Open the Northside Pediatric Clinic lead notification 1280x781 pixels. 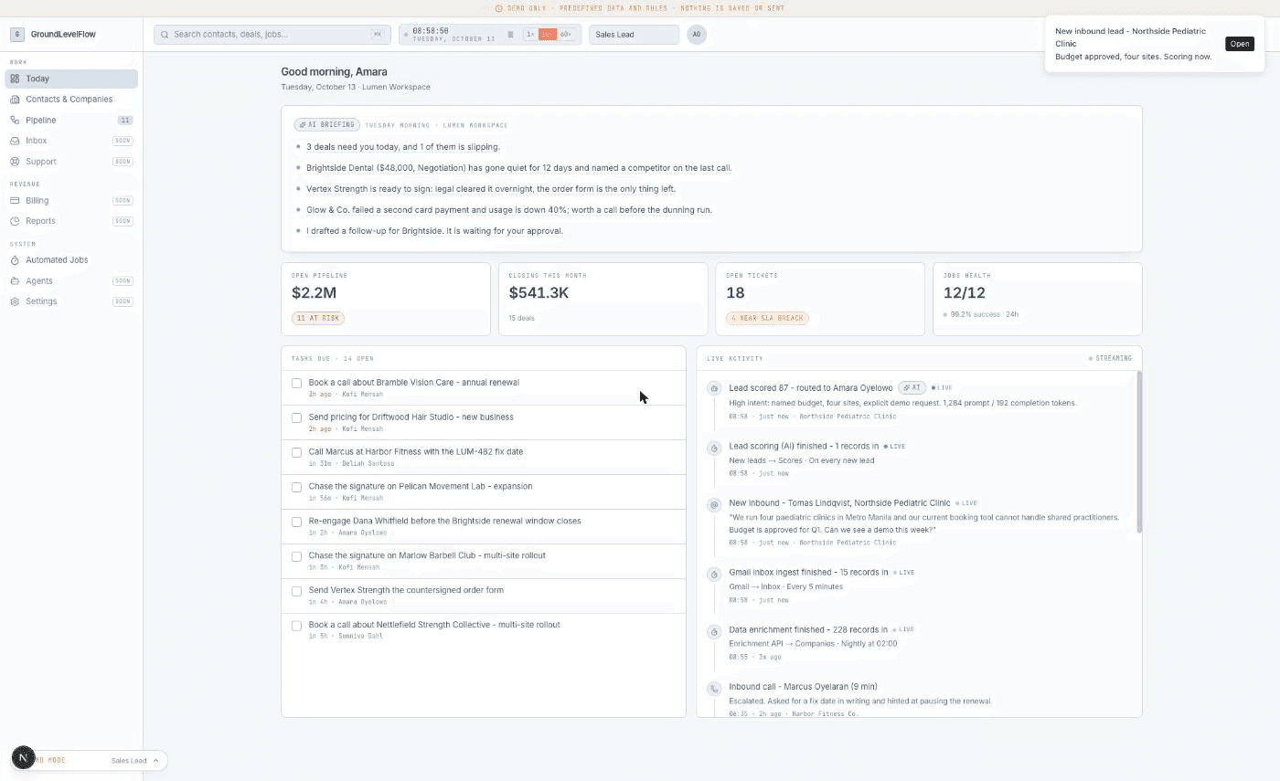[x=1240, y=44]
